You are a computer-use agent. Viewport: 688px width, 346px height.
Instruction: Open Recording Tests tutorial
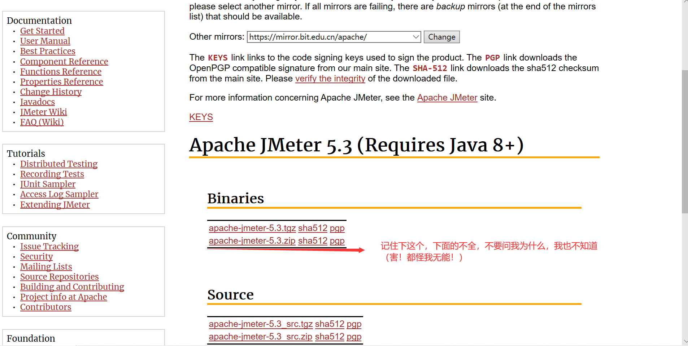(x=52, y=174)
